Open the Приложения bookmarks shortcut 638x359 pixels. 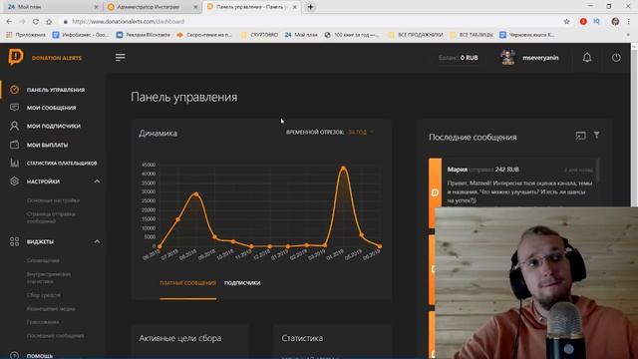[x=27, y=35]
